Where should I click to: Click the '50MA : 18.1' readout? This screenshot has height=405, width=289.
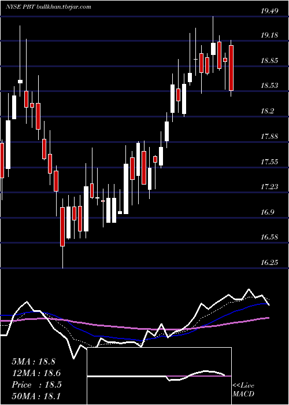click(x=36, y=396)
